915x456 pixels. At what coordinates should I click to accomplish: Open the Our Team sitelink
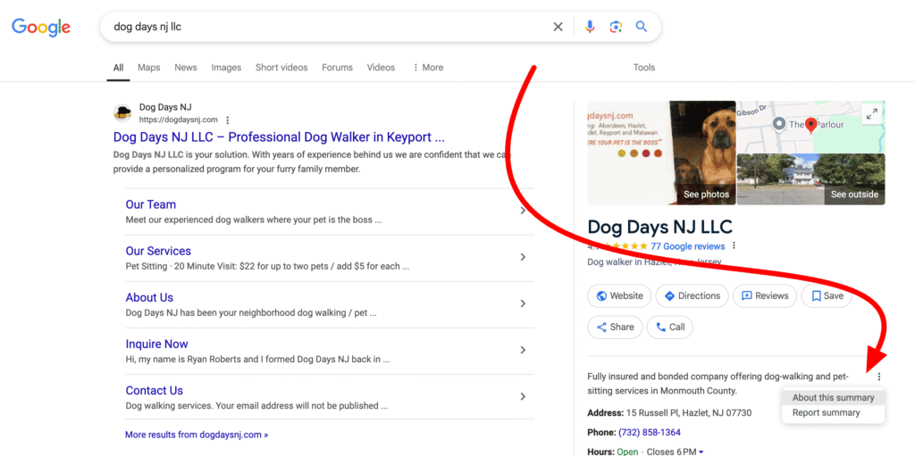150,204
